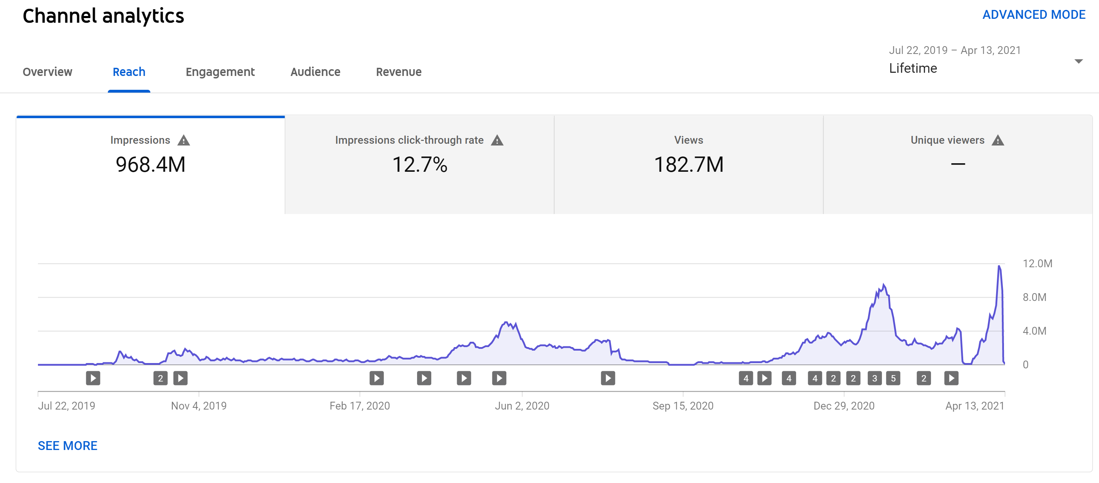Click the 12.0M y-axis label
This screenshot has height=483, width=1099.
click(1037, 263)
